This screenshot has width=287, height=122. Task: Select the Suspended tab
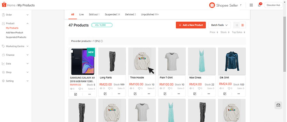(113, 14)
